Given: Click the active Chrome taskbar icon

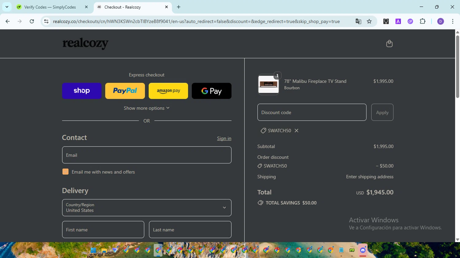Looking at the screenshot, I should coord(158,250).
